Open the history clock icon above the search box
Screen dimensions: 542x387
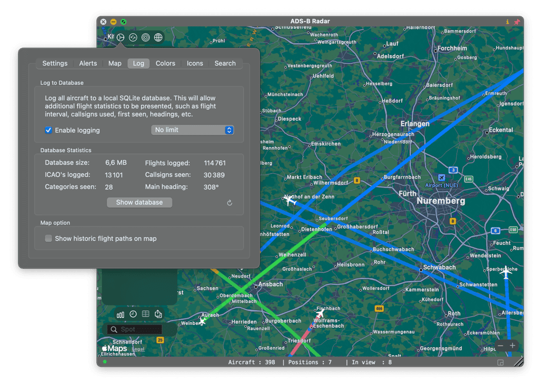click(x=133, y=313)
